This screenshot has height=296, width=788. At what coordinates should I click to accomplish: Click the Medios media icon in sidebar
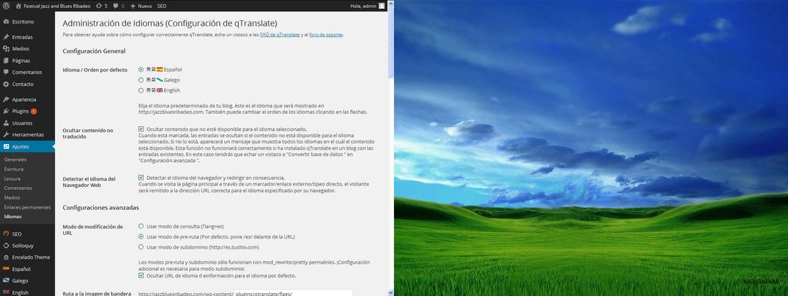click(6, 49)
